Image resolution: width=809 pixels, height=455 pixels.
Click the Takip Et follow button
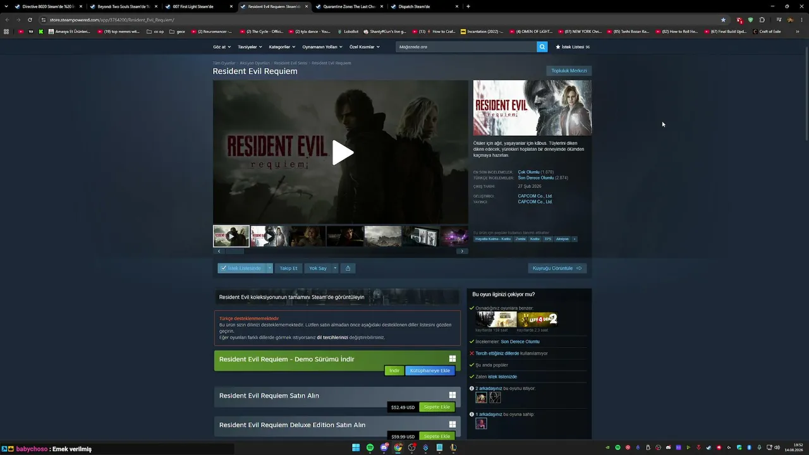(288, 268)
